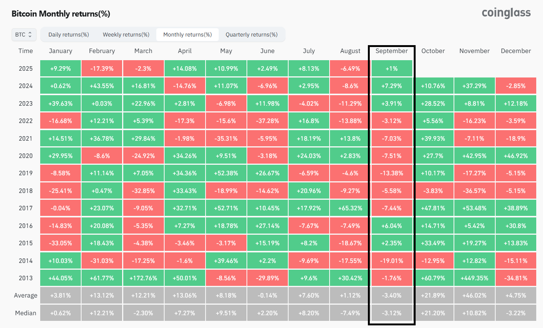Select the Monthly returns(%) tab
This screenshot has height=328, width=543.
[188, 35]
